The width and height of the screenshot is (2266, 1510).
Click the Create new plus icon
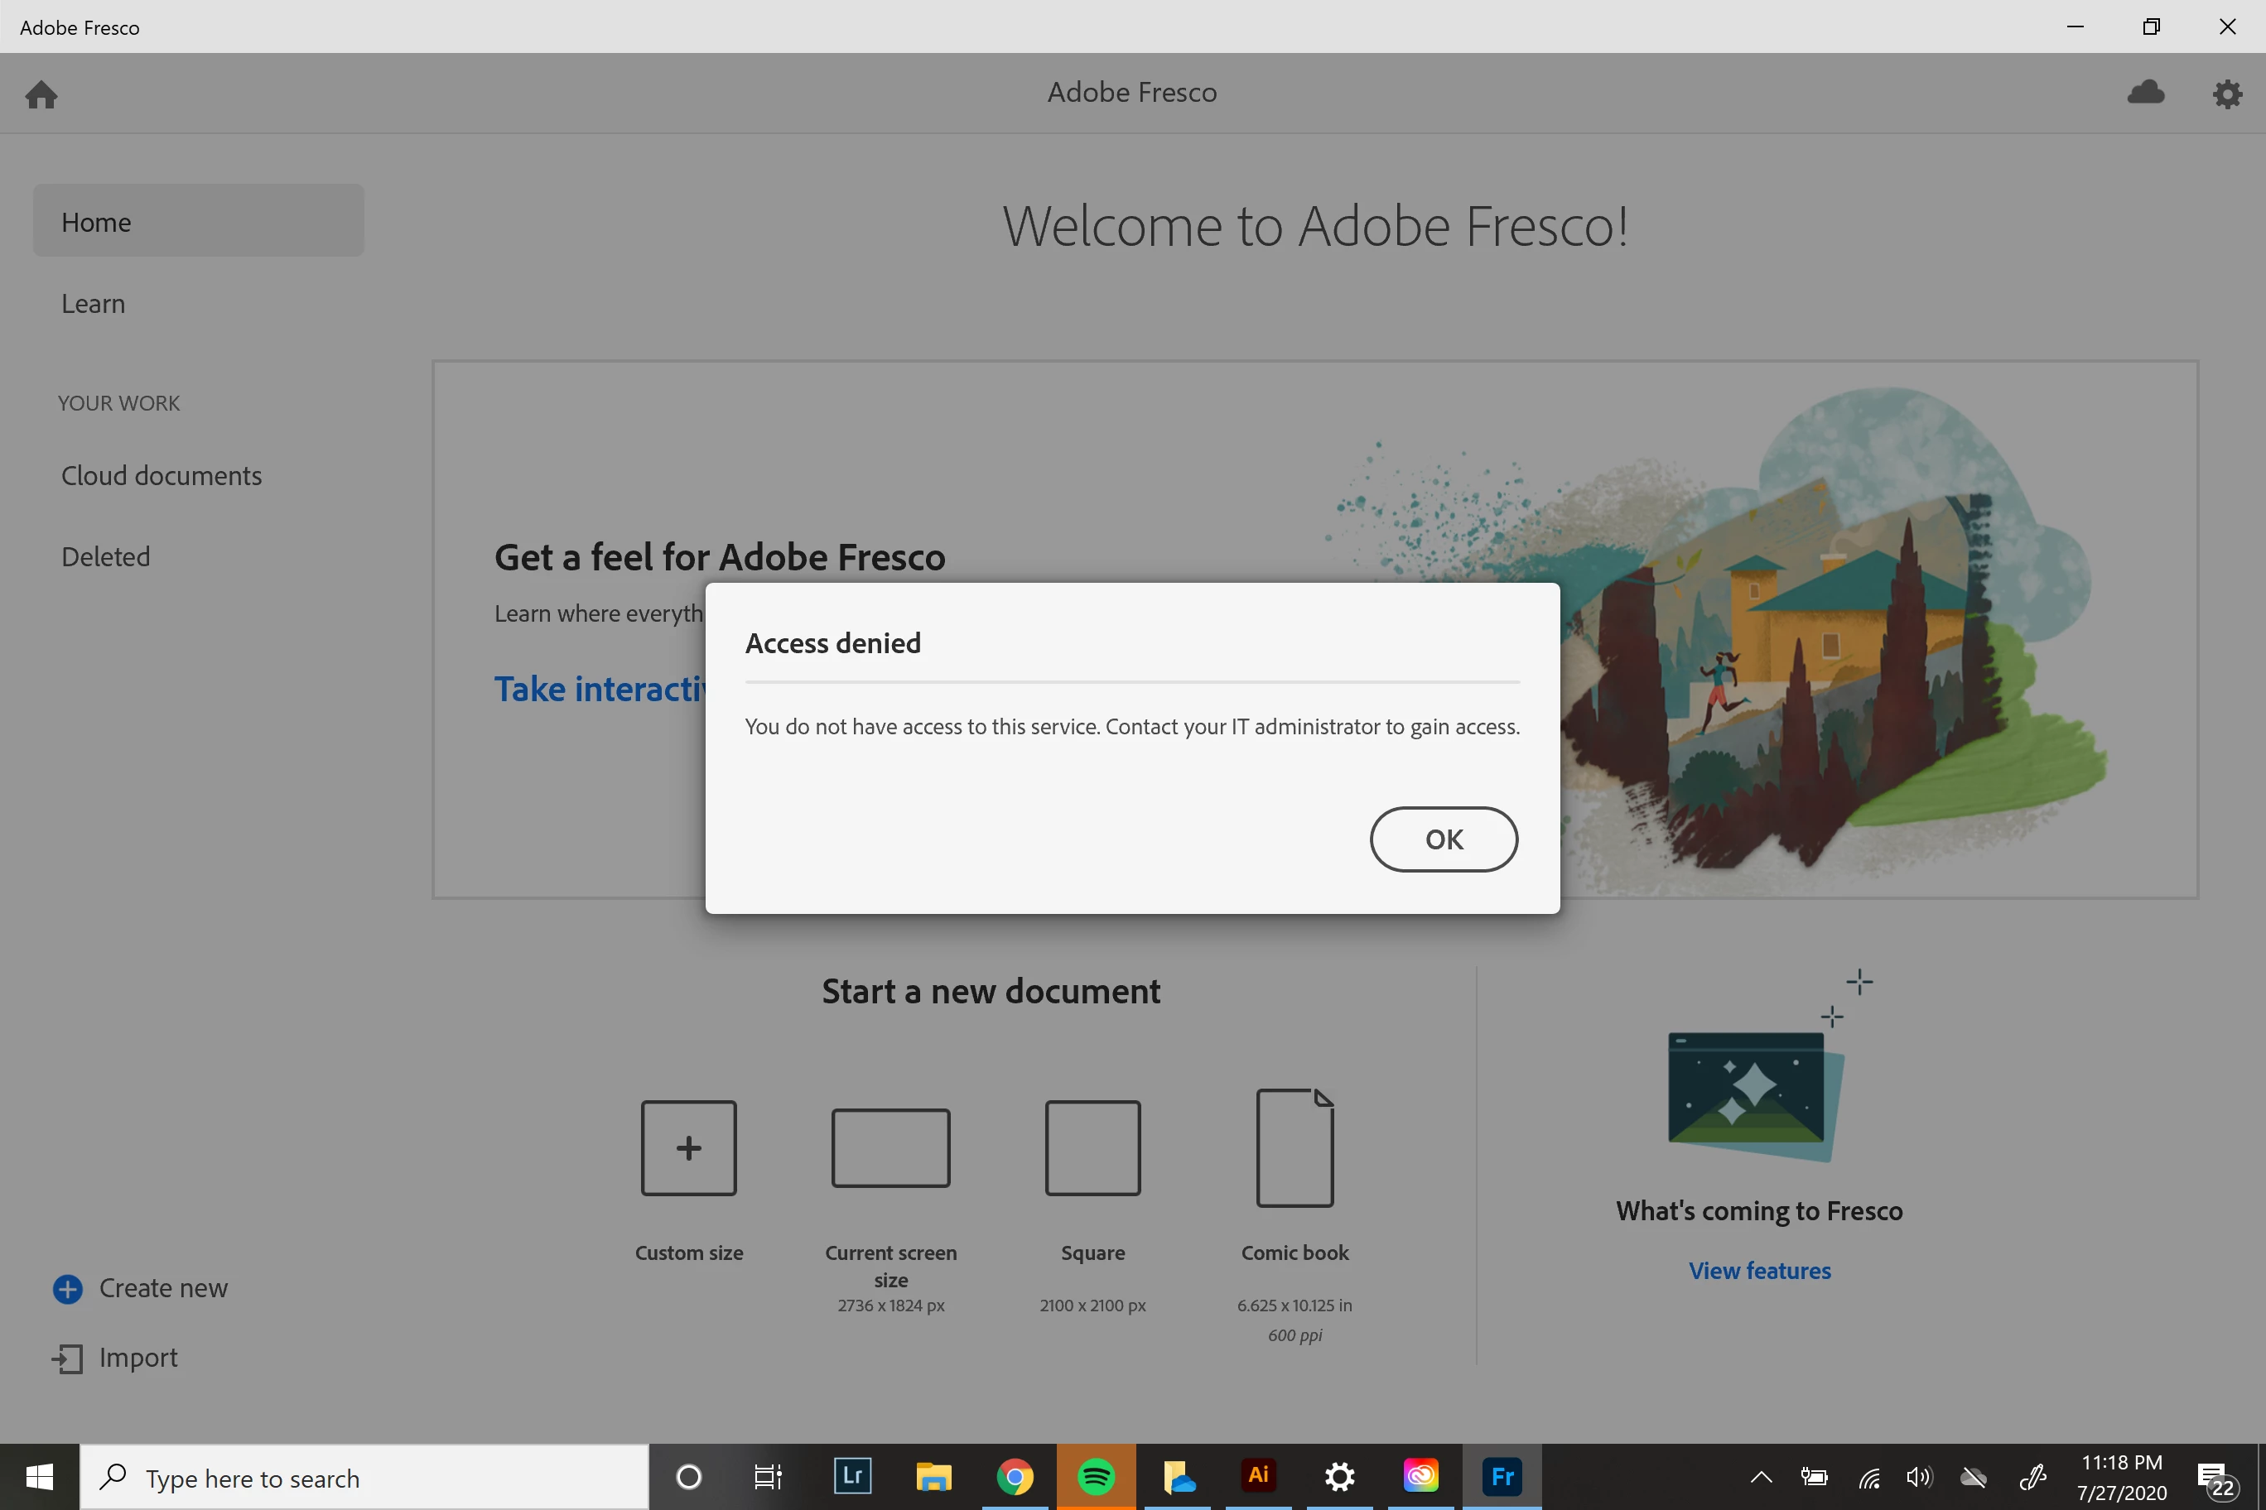point(67,1288)
